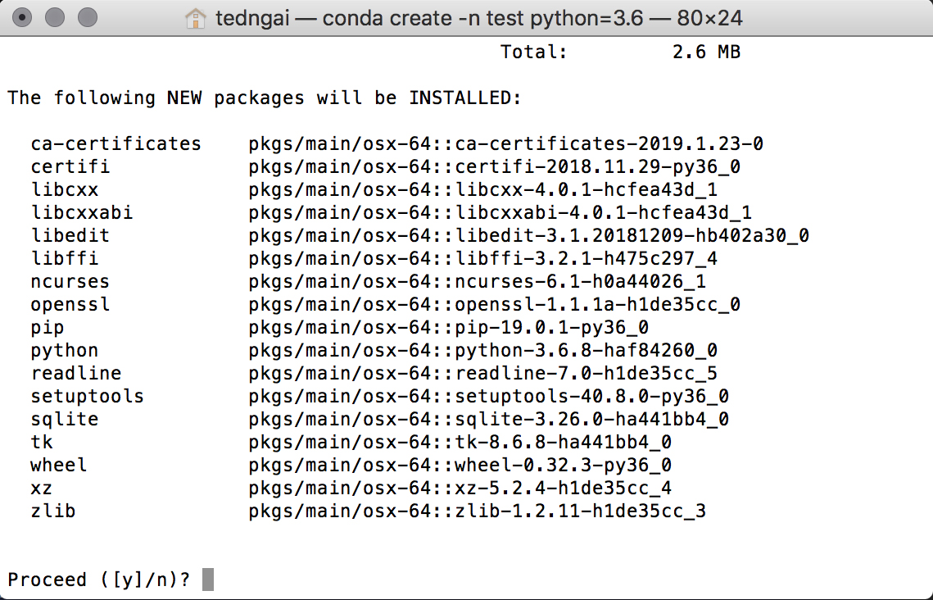Click the home folder icon in title bar
This screenshot has height=600, width=933.
(x=195, y=17)
